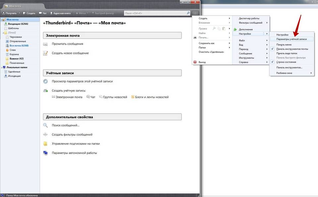Click the Локальные папки computer icon
Screen dimensions: 318x197
tap(4, 67)
